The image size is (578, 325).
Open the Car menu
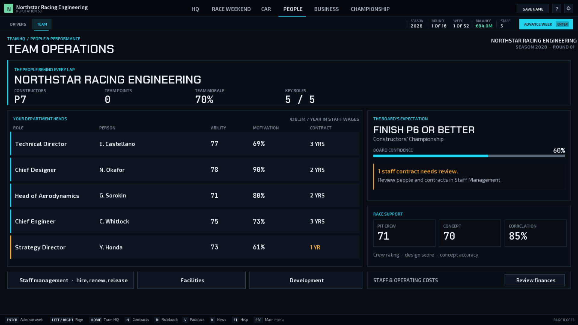(x=266, y=9)
